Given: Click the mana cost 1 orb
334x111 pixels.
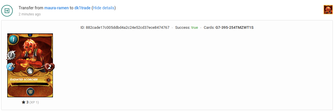Looking at the screenshot, I should click(x=13, y=40).
